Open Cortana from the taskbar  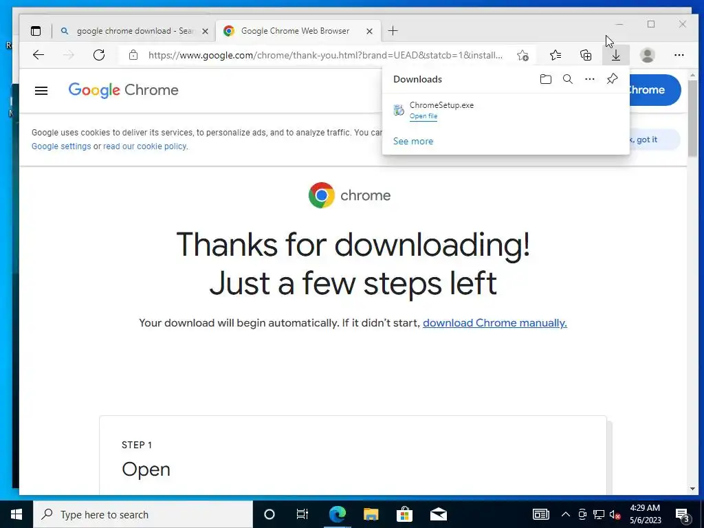(x=269, y=514)
